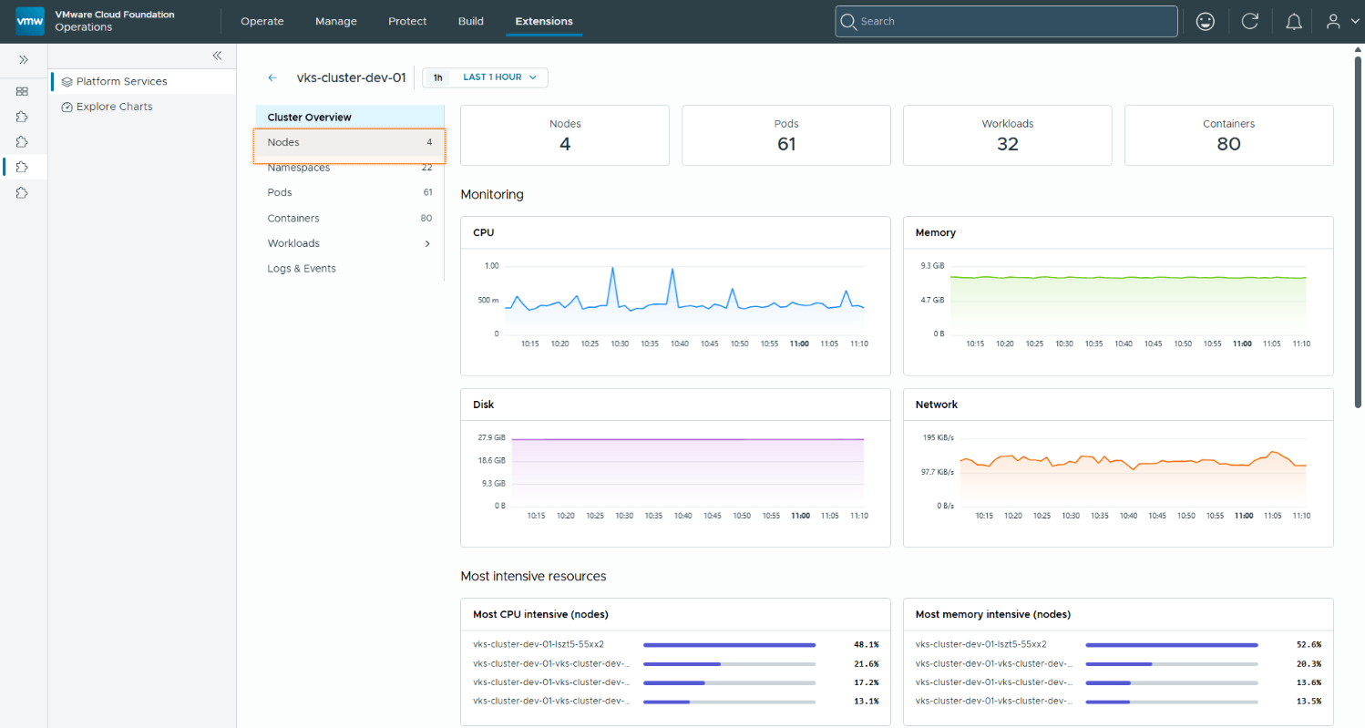Switch to the Operate menu
Viewport: 1365px width, 728px height.
[262, 21]
